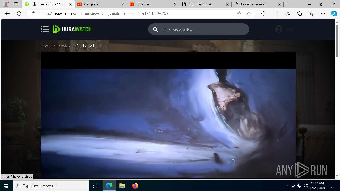Switch to the Hurawatch tab

(x=48, y=4)
